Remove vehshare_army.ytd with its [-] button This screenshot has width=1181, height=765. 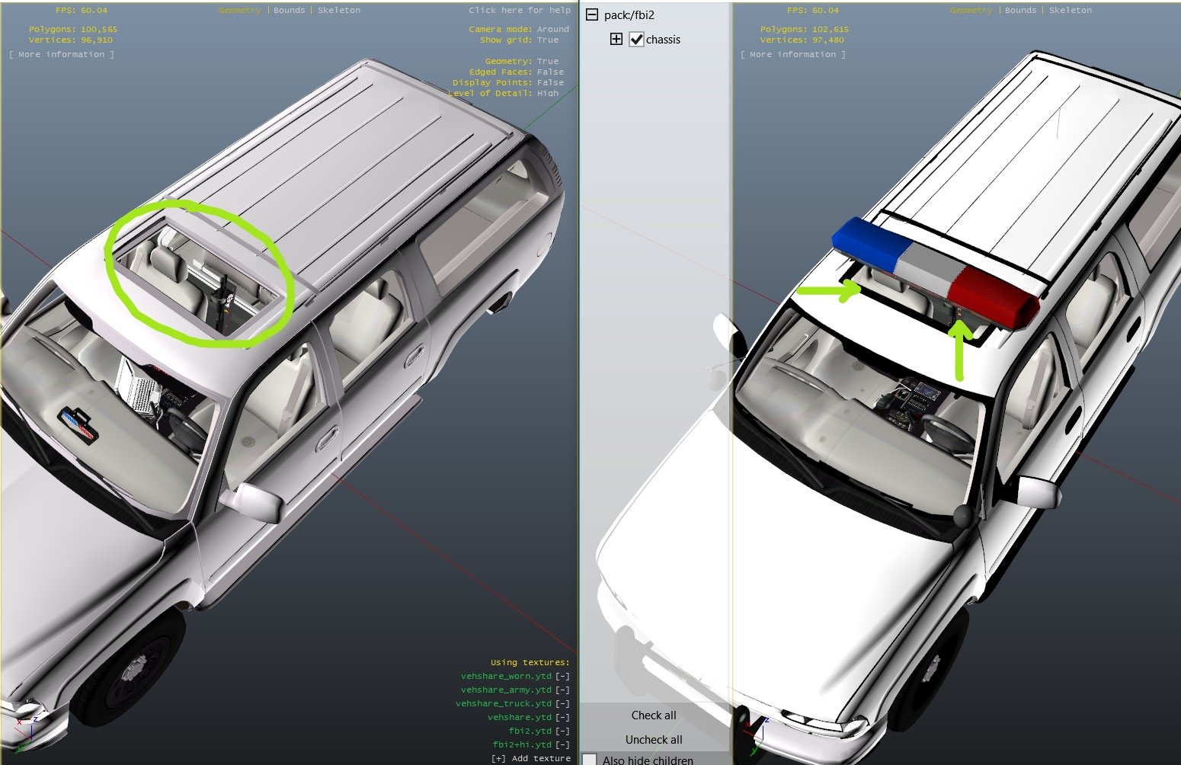tap(562, 690)
